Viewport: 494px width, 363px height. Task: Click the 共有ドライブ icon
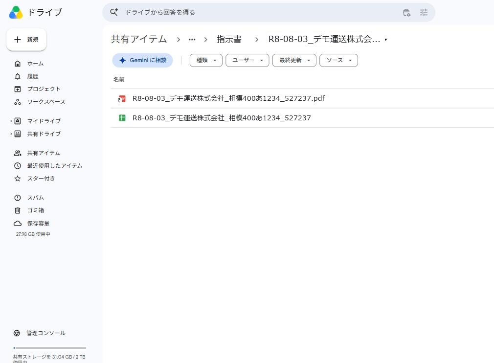(18, 134)
